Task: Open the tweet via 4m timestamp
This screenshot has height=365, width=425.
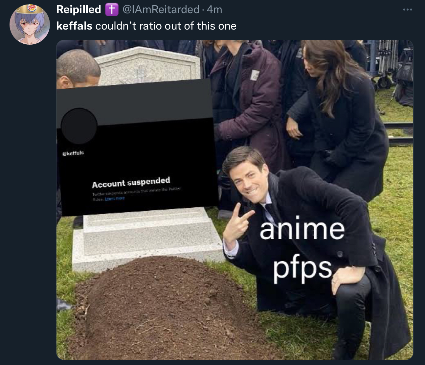Action: click(x=214, y=10)
